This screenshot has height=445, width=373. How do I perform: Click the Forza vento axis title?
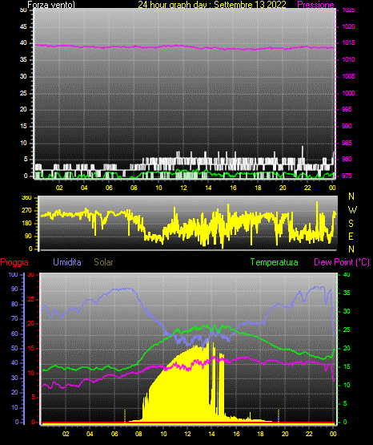coord(51,5)
